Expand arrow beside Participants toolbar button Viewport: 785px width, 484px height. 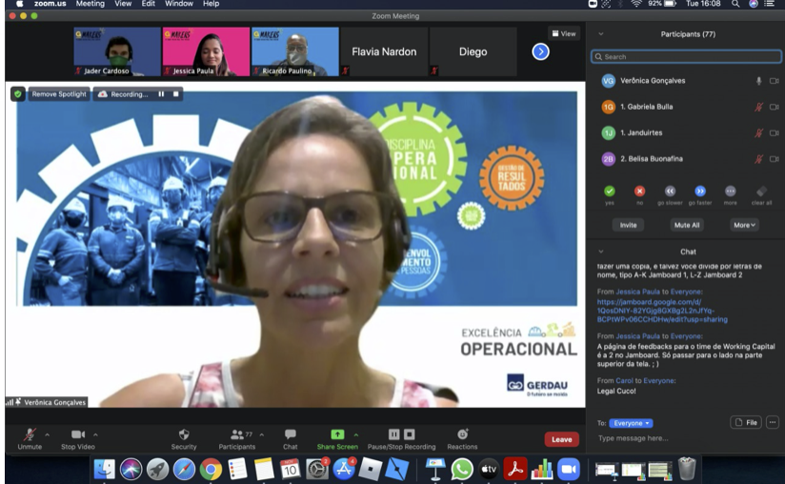261,434
